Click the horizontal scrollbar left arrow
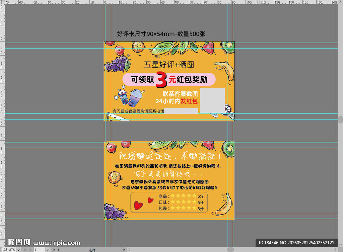The width and height of the screenshot is (343, 252). point(129,250)
